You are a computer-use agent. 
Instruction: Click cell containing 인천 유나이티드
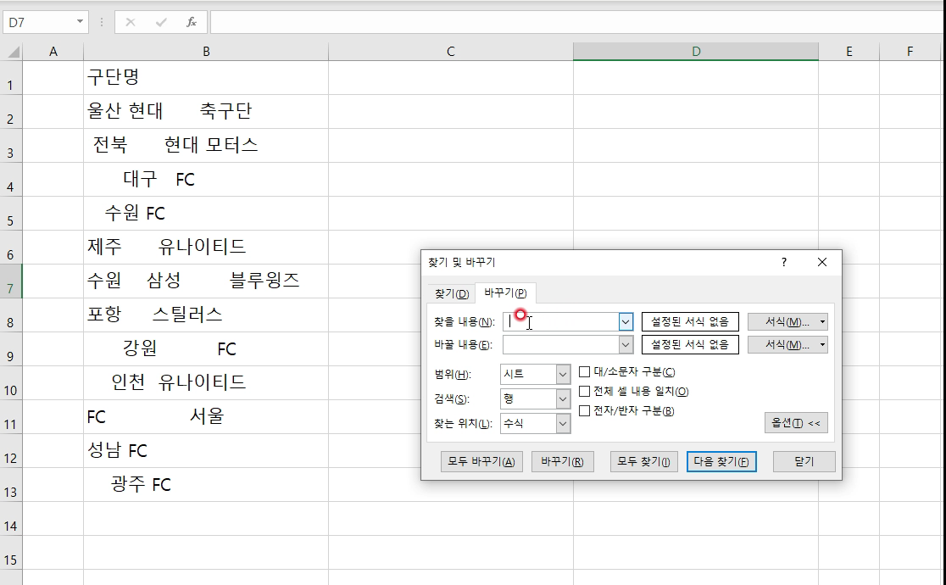[x=206, y=382]
